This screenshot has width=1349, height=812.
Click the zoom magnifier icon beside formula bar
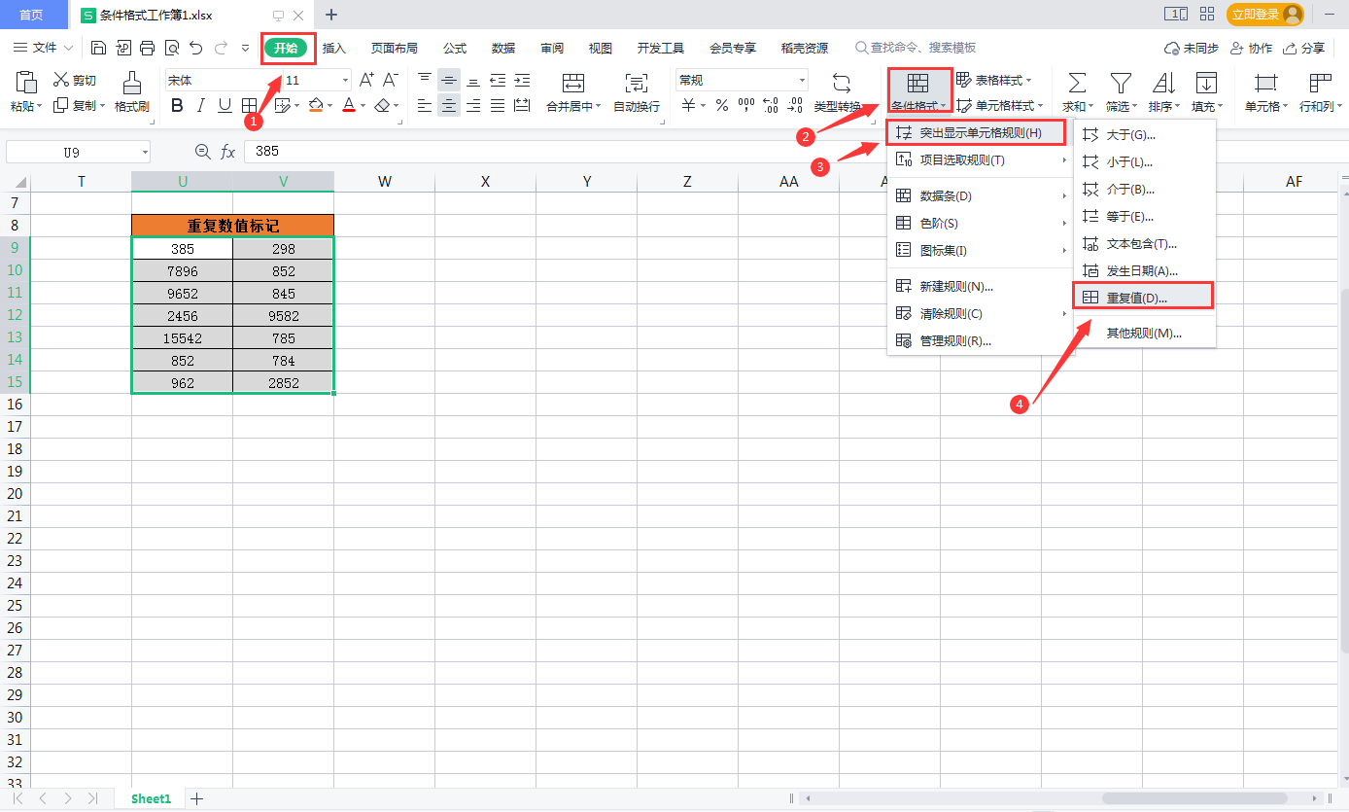coord(203,151)
